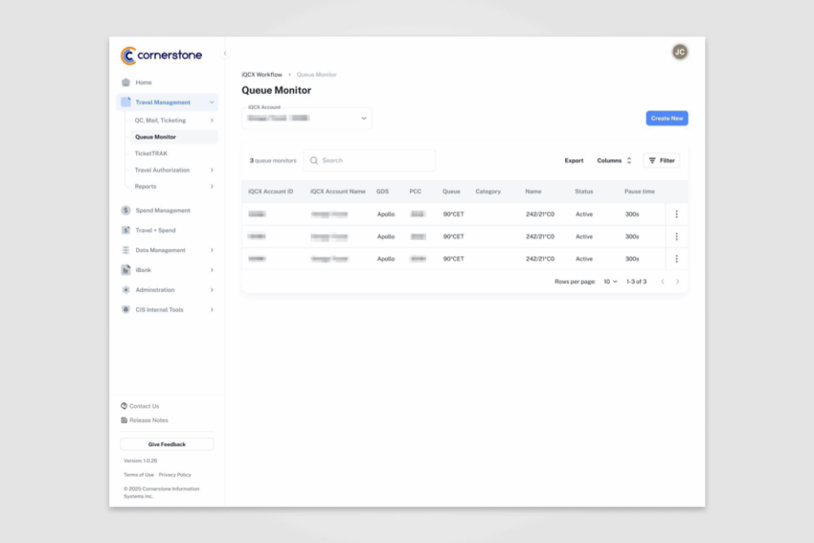Change rows per page dropdown
The height and width of the screenshot is (543, 814).
pos(610,281)
